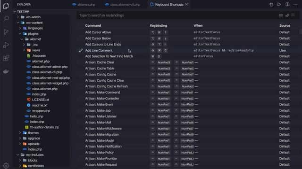Click the When column header
The width and height of the screenshot is (302, 169).
point(198,26)
